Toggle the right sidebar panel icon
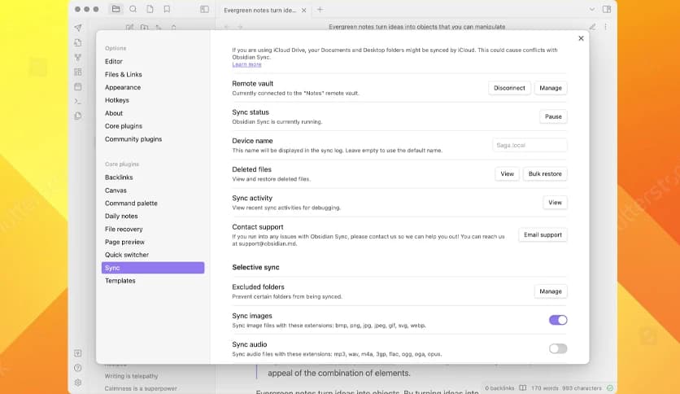The height and width of the screenshot is (394, 680). (607, 9)
